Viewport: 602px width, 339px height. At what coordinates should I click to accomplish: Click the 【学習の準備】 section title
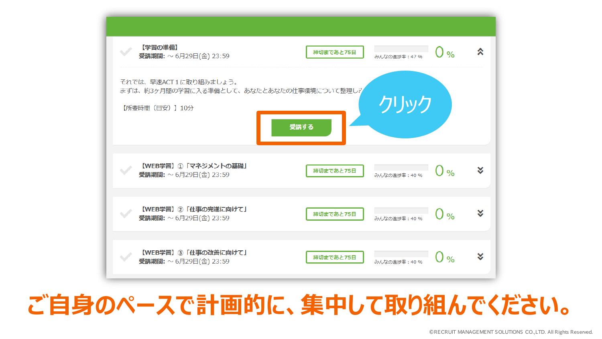pyautogui.click(x=159, y=47)
